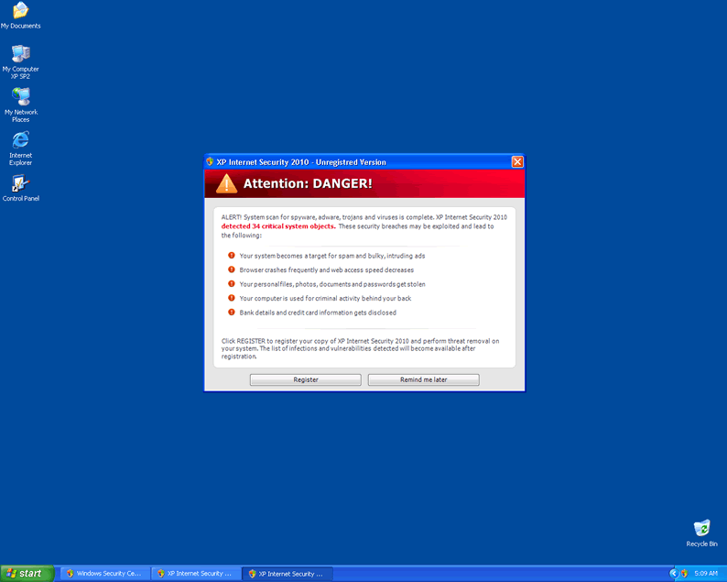
Task: Click the Register button
Action: [305, 379]
